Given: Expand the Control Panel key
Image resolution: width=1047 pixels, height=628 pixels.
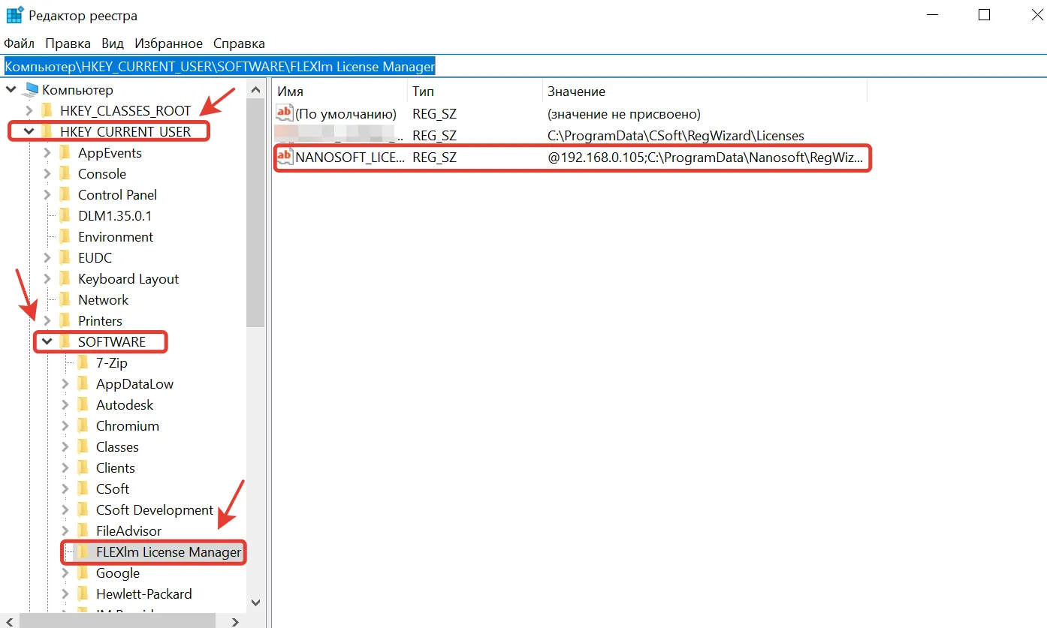Looking at the screenshot, I should (47, 195).
